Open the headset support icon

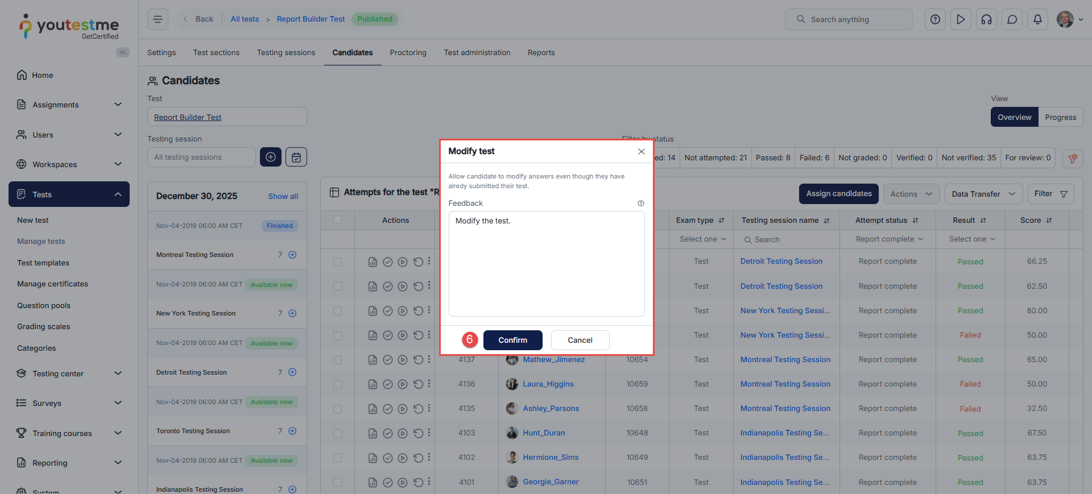point(986,19)
